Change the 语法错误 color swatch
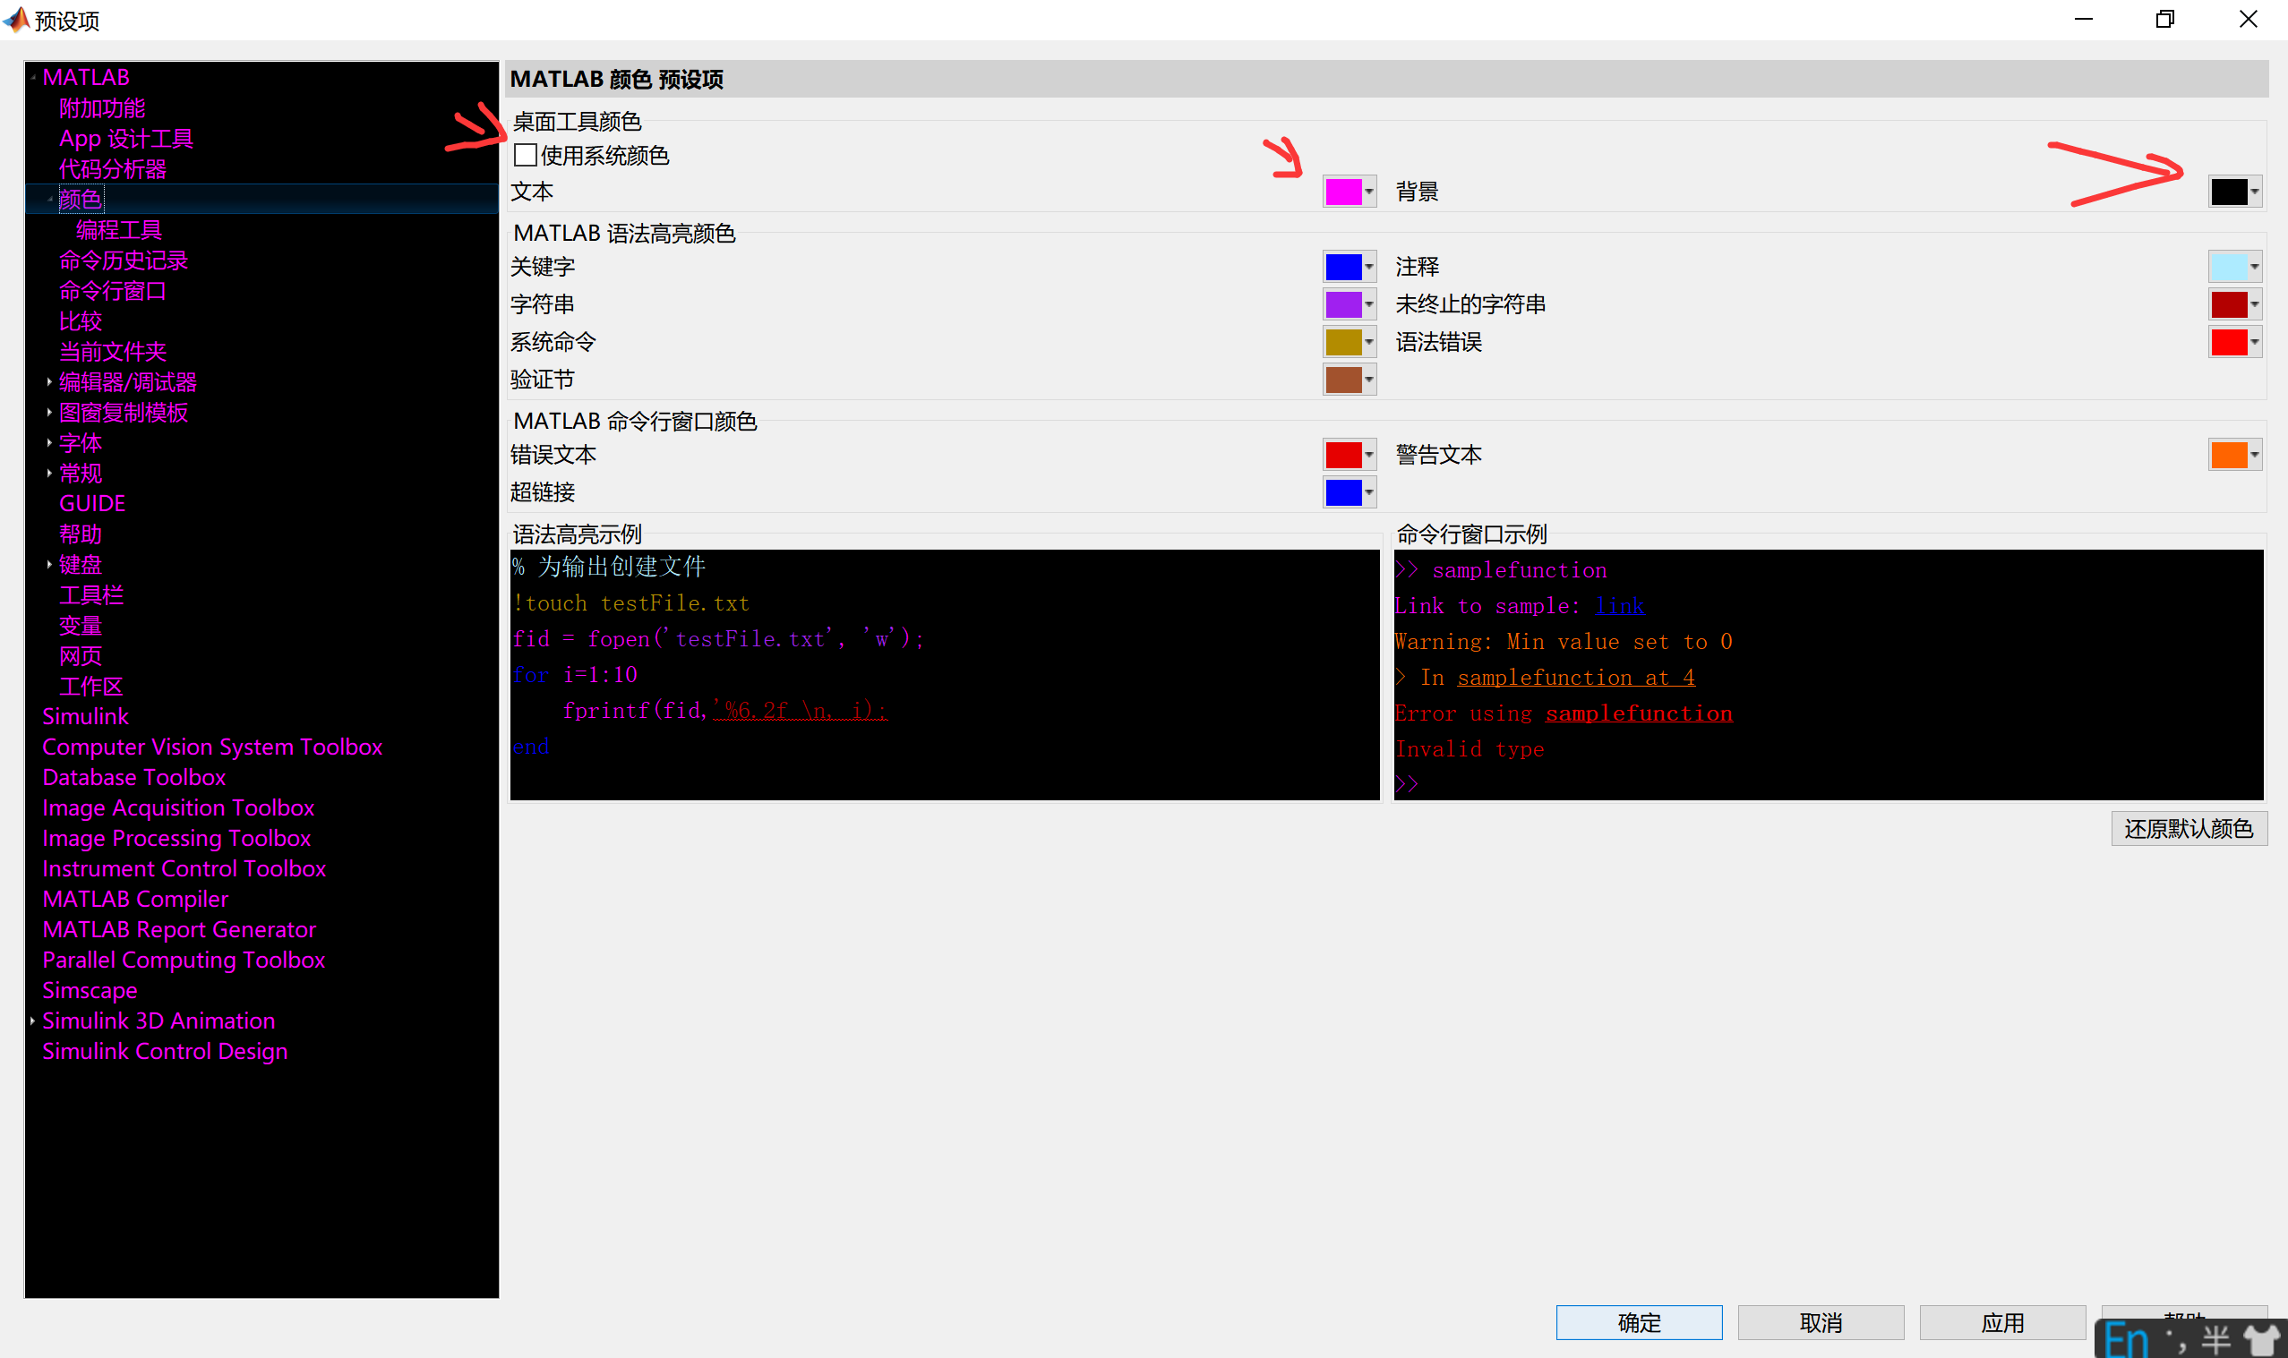Screen dimensions: 2288x1358 click(x=2235, y=341)
